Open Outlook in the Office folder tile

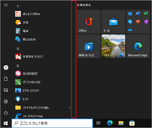point(130,14)
